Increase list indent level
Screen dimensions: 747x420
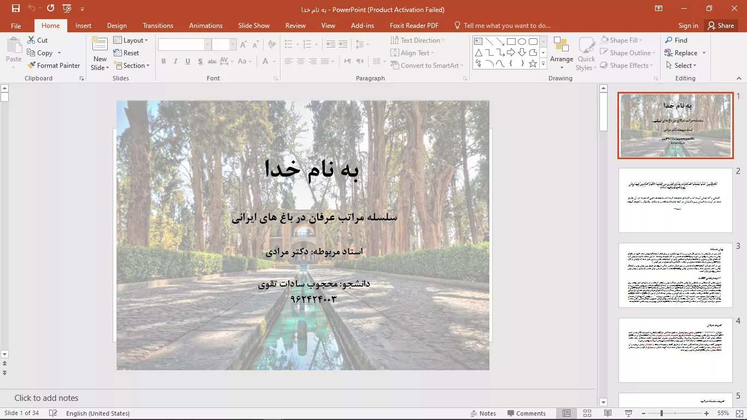click(343, 44)
